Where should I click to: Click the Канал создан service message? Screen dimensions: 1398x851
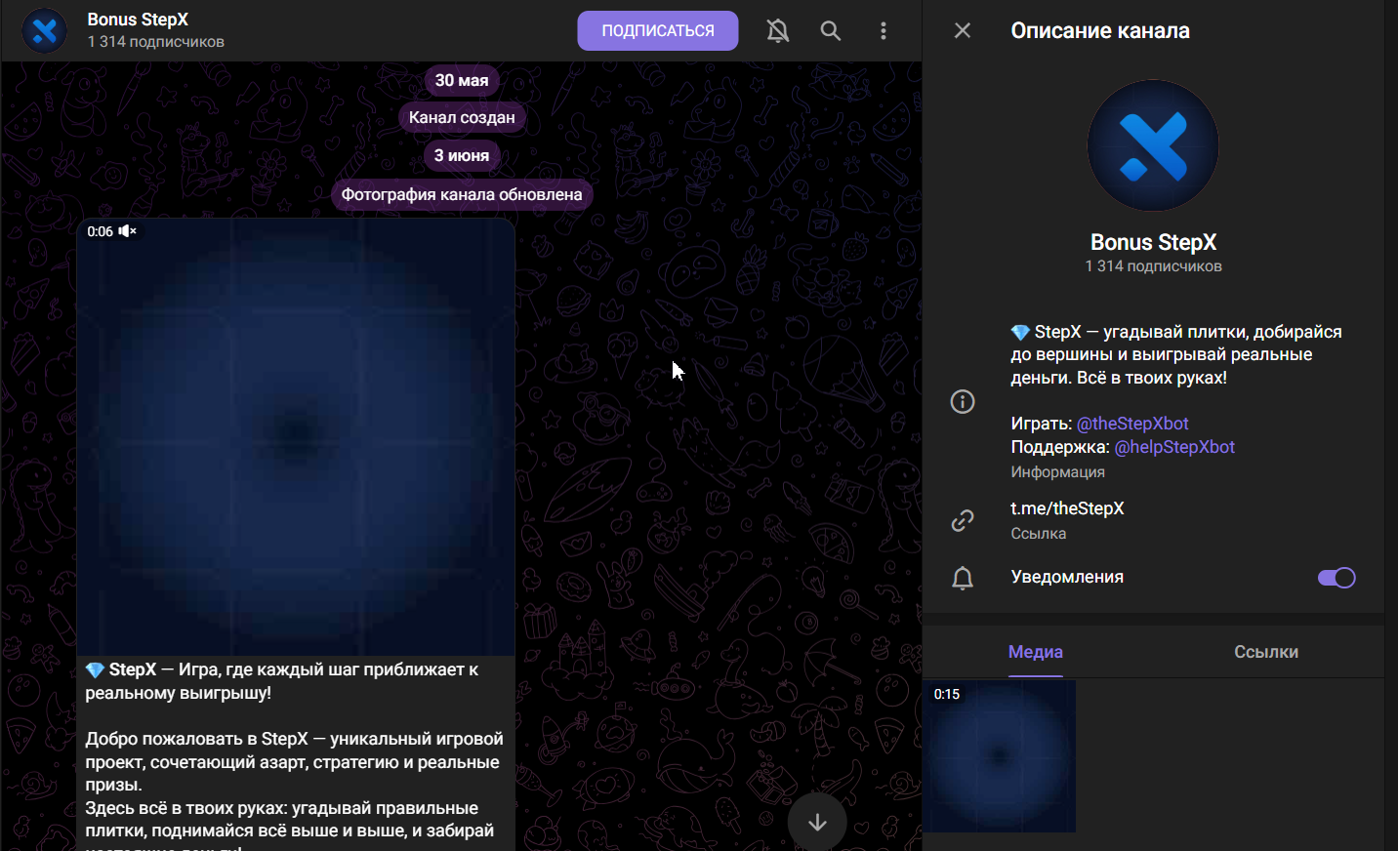pyautogui.click(x=462, y=117)
